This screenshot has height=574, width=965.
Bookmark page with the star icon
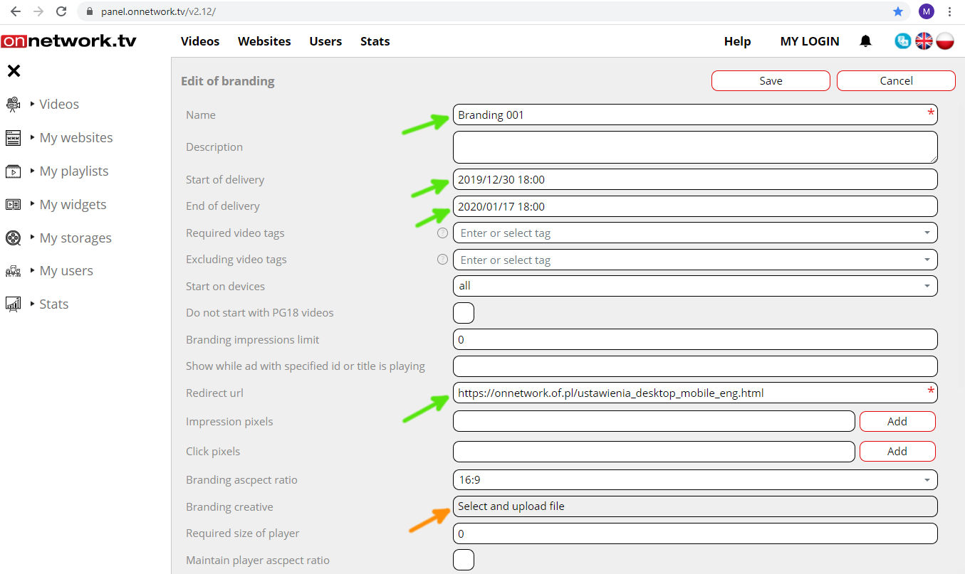pyautogui.click(x=898, y=11)
